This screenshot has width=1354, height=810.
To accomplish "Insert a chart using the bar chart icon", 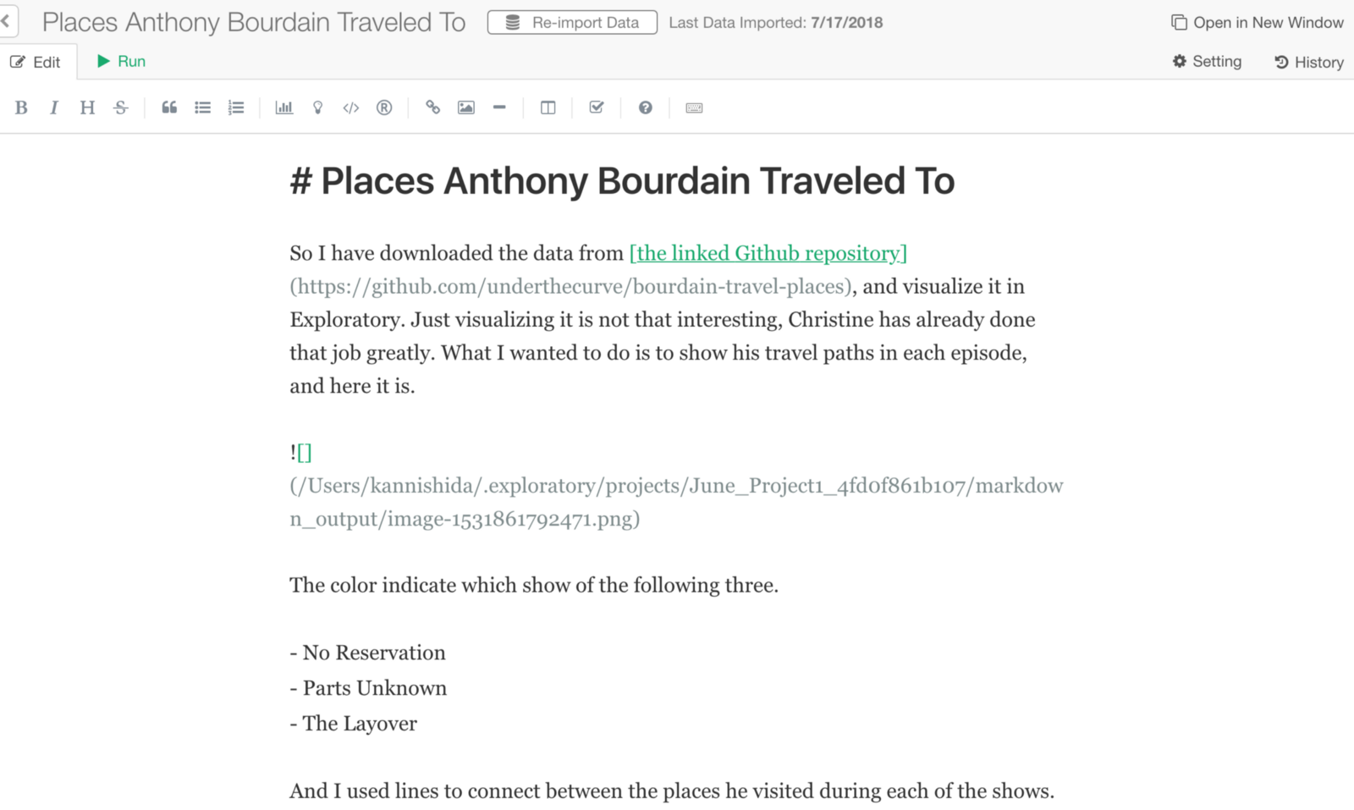I will click(x=284, y=107).
